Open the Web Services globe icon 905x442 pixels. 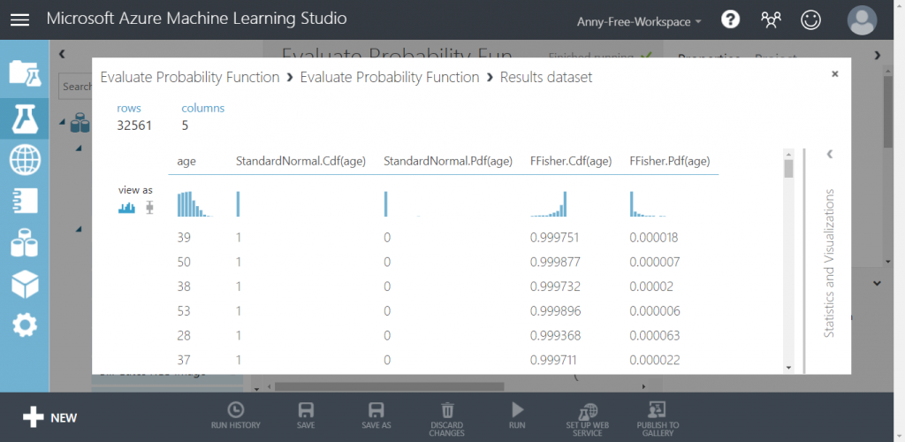(x=25, y=160)
